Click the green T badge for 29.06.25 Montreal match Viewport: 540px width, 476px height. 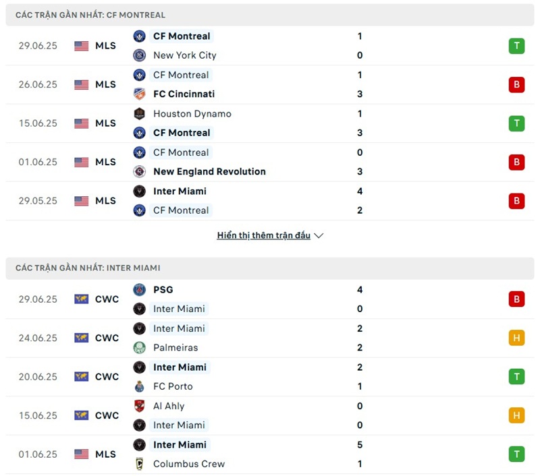[x=516, y=46]
